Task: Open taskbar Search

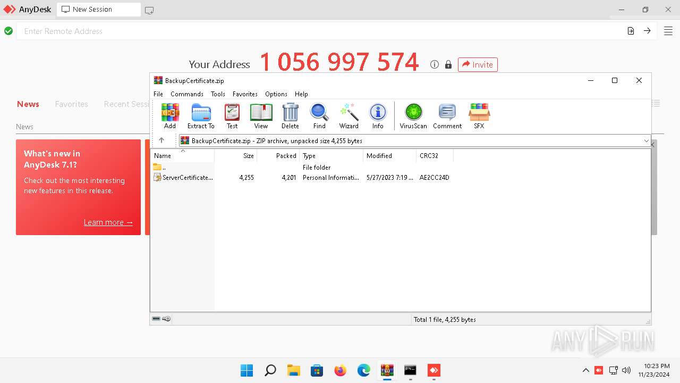Action: [270, 370]
